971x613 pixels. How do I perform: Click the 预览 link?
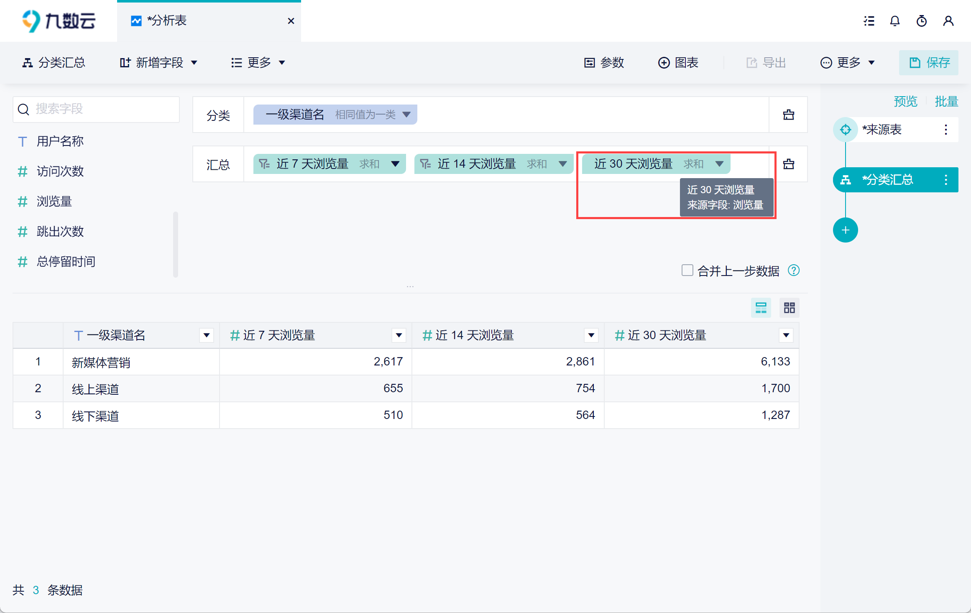pos(905,101)
